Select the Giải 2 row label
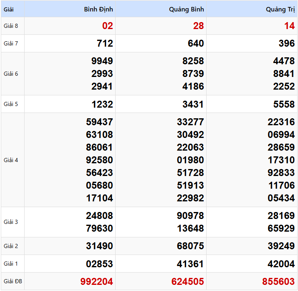The height and width of the screenshot is (291, 298). coord(11,246)
